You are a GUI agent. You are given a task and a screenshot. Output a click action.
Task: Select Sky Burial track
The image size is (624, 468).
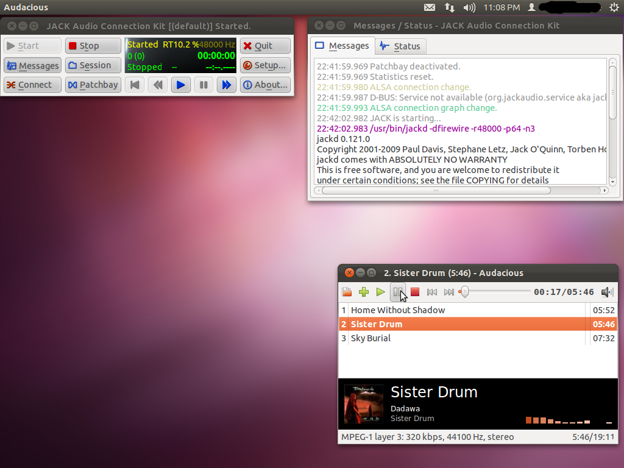(x=478, y=338)
